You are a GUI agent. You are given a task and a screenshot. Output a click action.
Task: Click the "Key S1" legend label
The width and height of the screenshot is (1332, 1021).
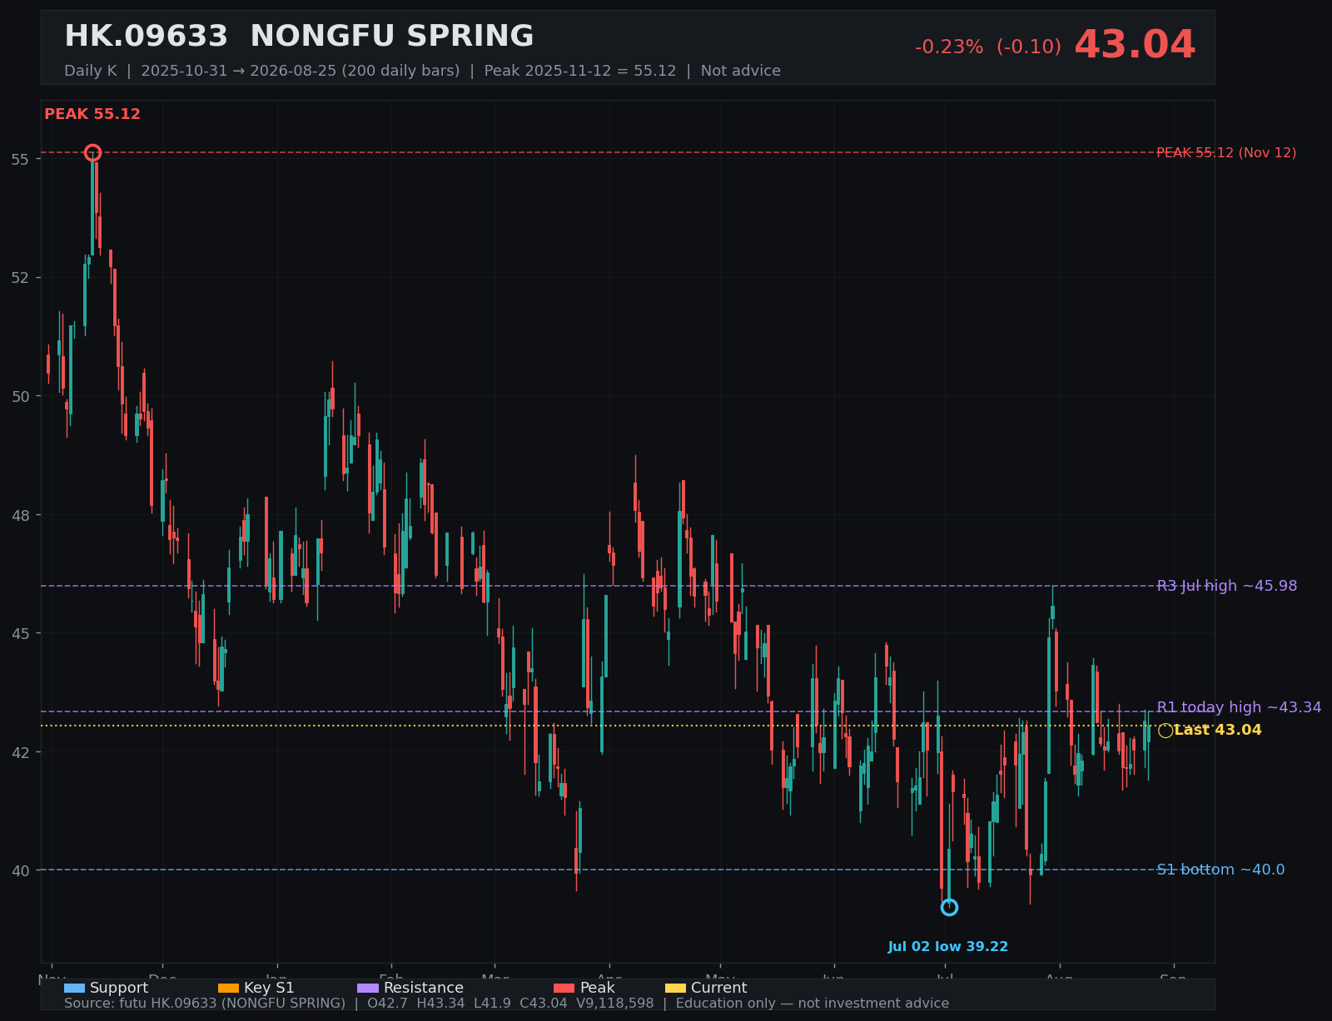point(269,988)
